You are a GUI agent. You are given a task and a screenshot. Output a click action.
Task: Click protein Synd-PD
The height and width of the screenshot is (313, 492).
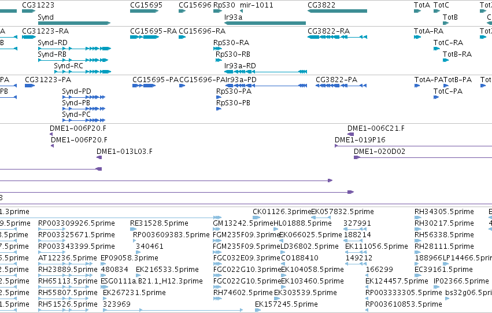(76, 91)
